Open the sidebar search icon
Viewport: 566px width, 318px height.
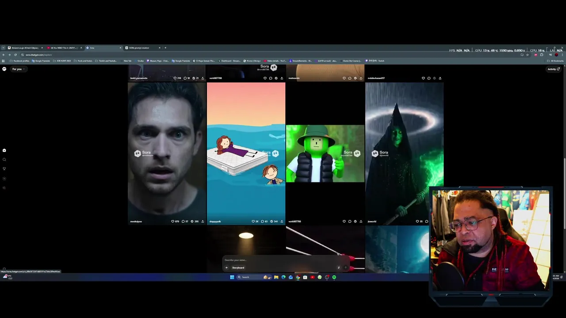coord(4,159)
